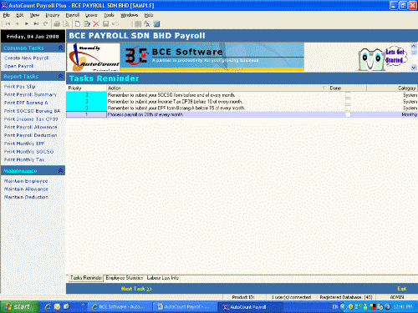Click the Print SOCSO Borang 8A link

32,111
